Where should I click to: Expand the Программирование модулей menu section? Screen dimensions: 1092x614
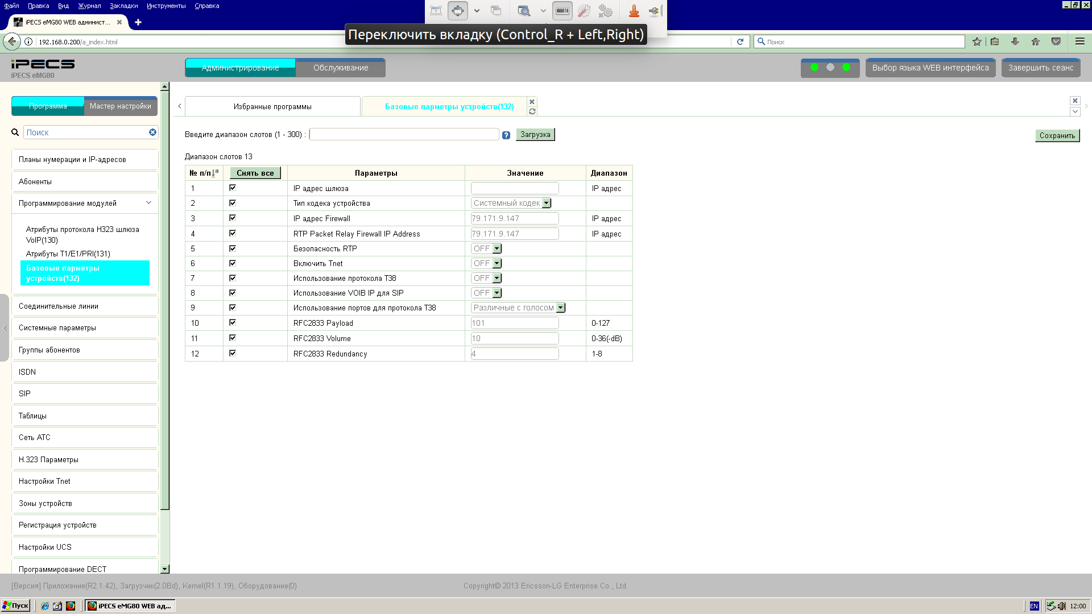click(x=84, y=203)
